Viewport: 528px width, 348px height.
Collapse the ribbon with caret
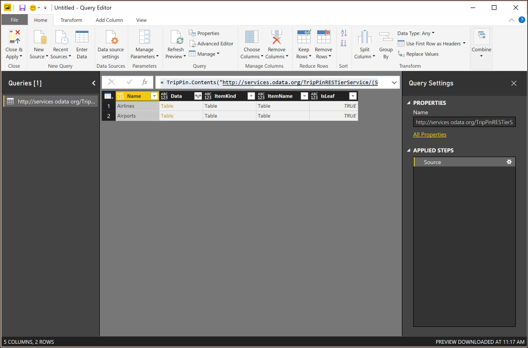511,20
